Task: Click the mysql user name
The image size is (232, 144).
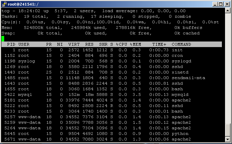Action: pos(25,94)
